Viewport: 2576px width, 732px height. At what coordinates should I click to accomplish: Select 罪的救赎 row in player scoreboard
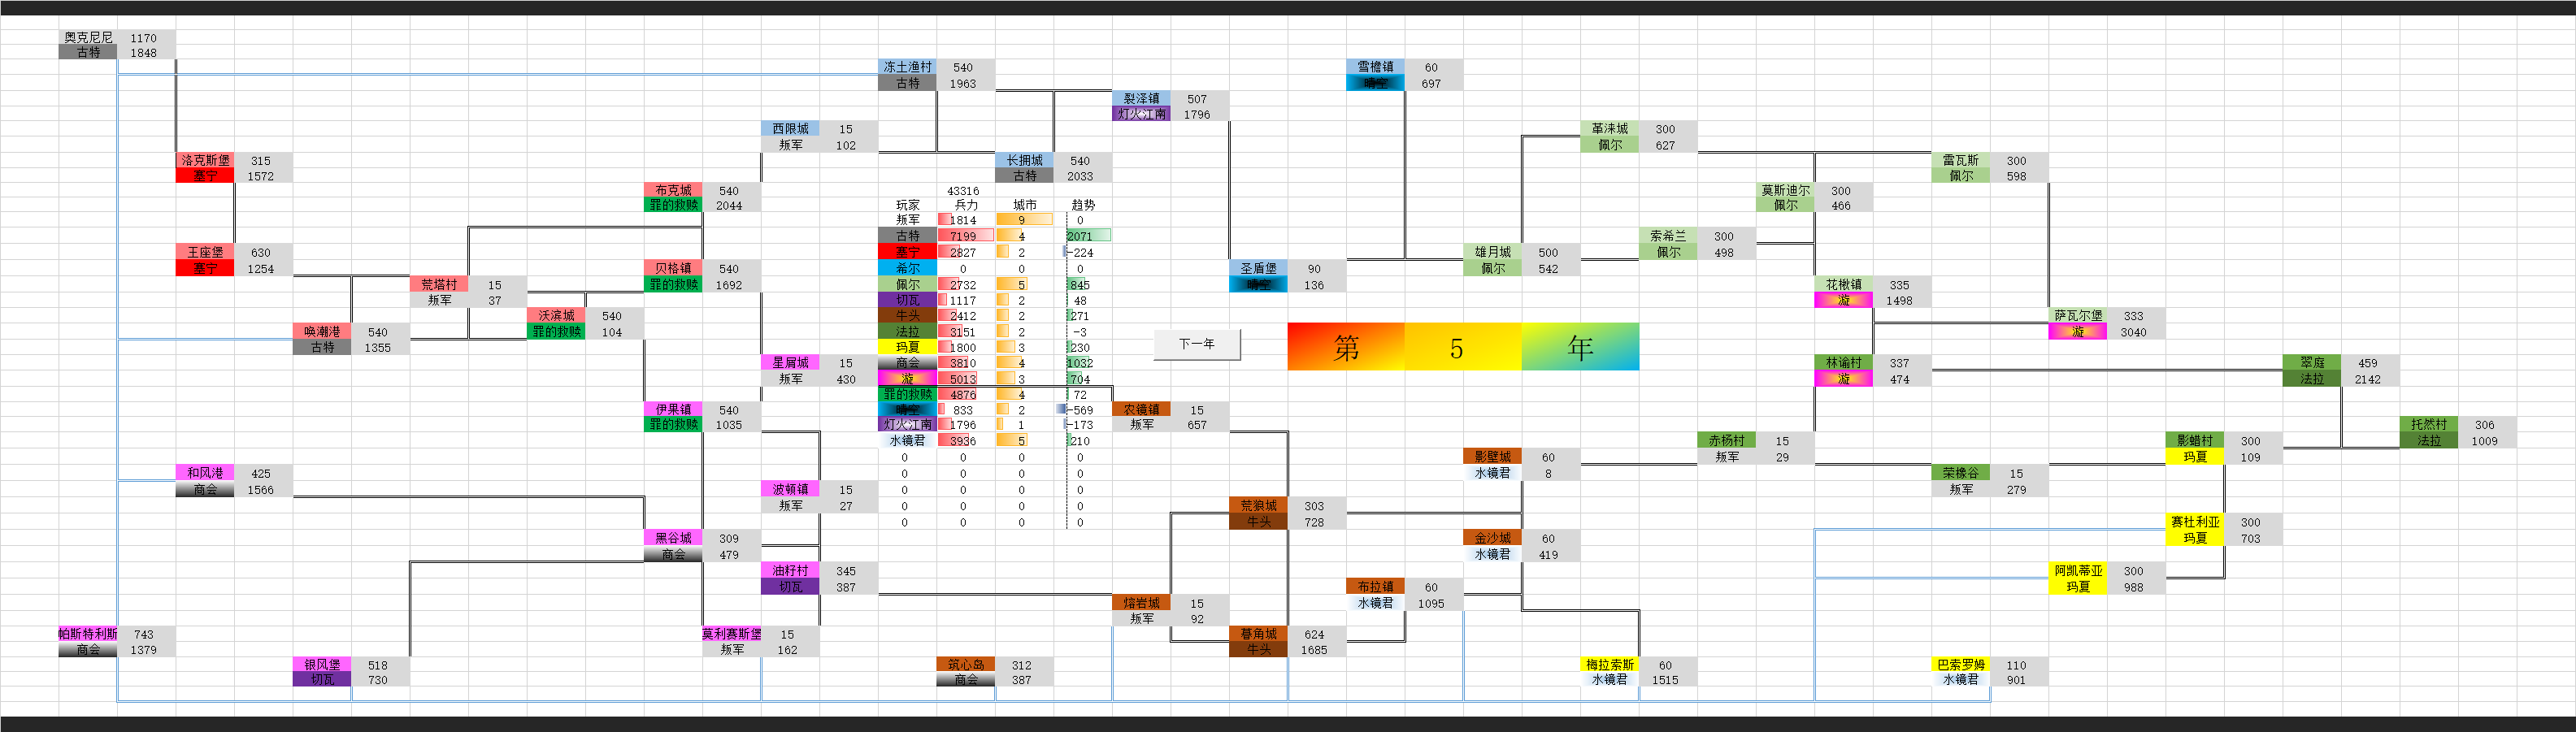(x=907, y=394)
